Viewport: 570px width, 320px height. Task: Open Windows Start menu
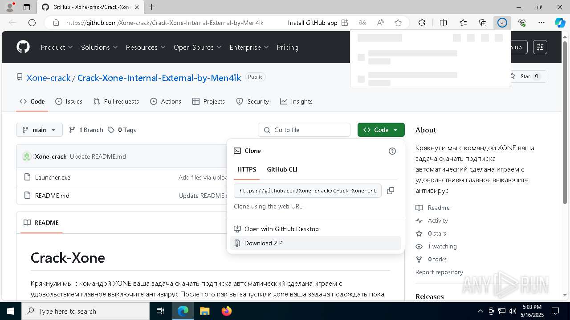(x=10, y=311)
